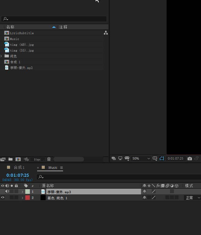Click the new composition icon
Image resolution: width=201 pixels, height=235 pixels.
pyautogui.click(x=18, y=159)
